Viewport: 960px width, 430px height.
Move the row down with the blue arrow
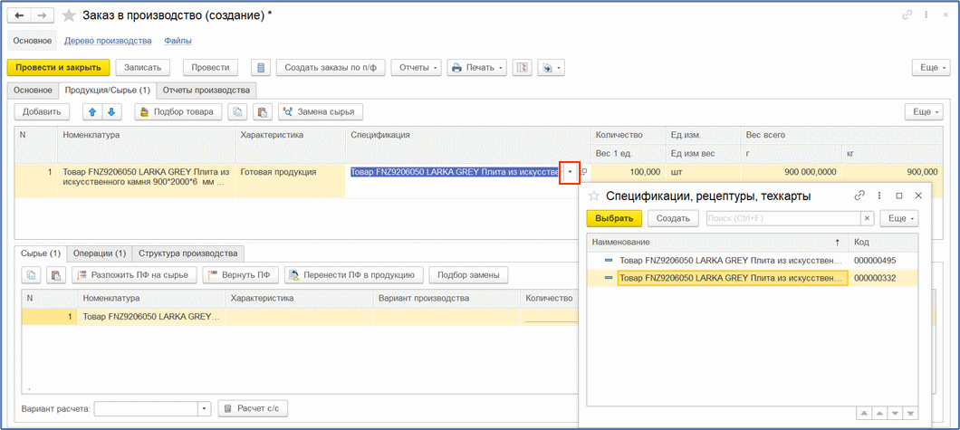point(111,111)
